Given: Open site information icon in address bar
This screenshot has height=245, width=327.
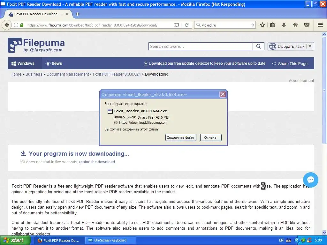Looking at the screenshot, I should (x=16, y=25).
